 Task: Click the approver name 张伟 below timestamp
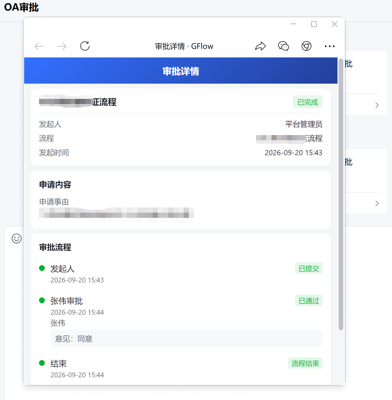(58, 323)
